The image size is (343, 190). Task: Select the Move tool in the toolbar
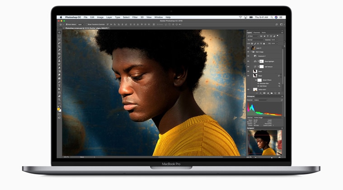pyautogui.click(x=59, y=32)
